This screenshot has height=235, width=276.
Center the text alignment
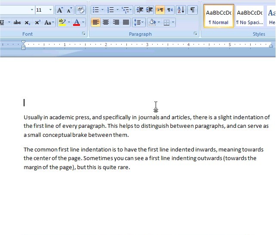[106, 22]
